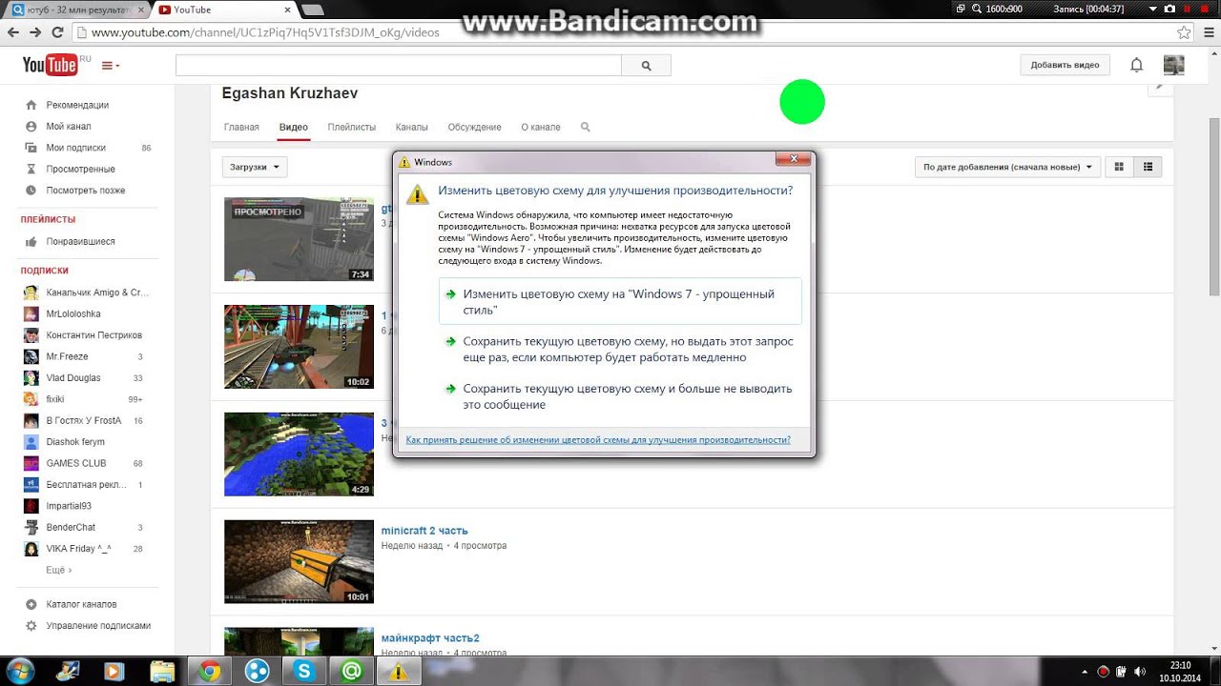Open the Minecraft thumbnail with 4:29 duration
Viewport: 1221px width, 686px height.
(x=299, y=454)
